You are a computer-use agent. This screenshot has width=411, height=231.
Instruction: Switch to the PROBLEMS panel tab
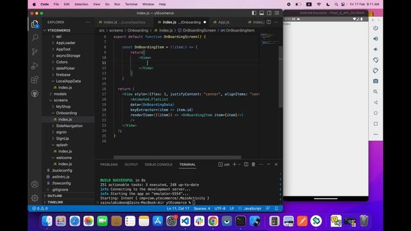tap(109, 164)
